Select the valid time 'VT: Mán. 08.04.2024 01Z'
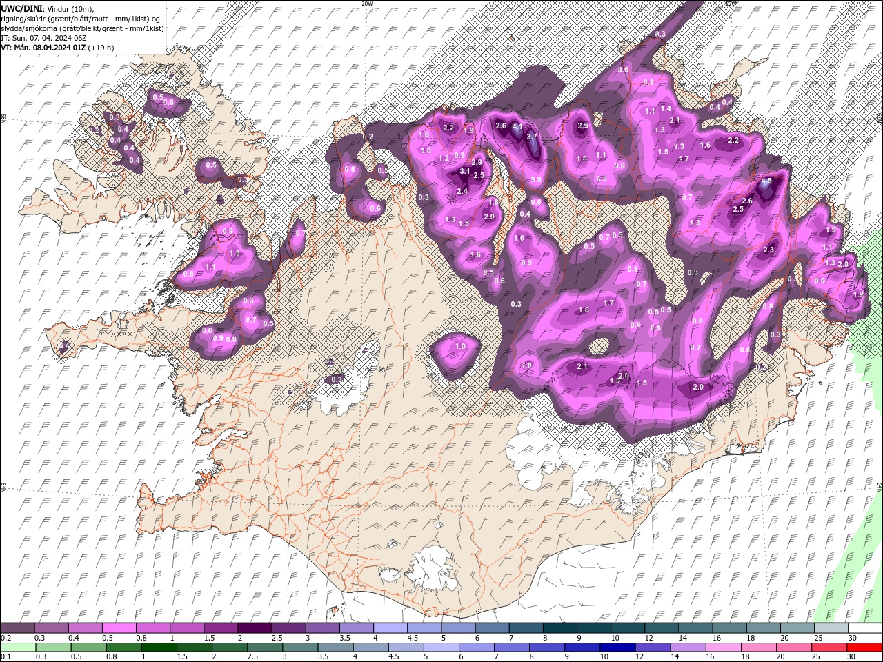This screenshot has height=662, width=883. [x=43, y=48]
